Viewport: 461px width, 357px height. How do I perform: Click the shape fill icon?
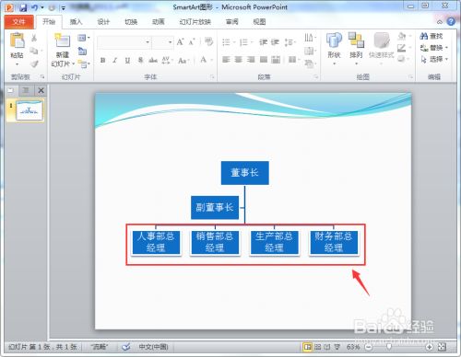pyautogui.click(x=402, y=36)
